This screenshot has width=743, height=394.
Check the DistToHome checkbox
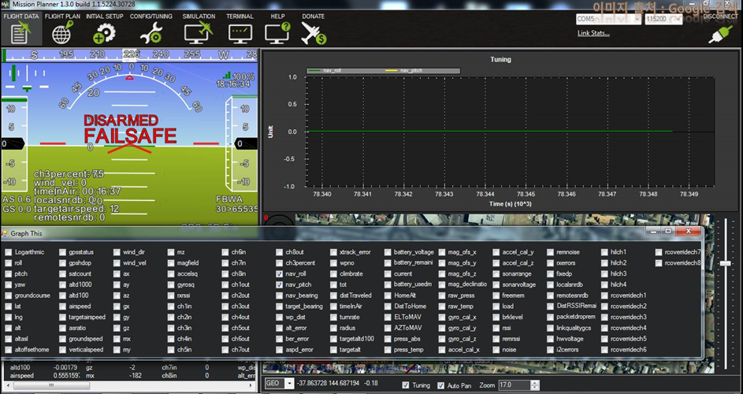click(388, 307)
